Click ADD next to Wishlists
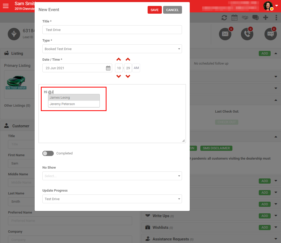281x243 pixels. 264,228
